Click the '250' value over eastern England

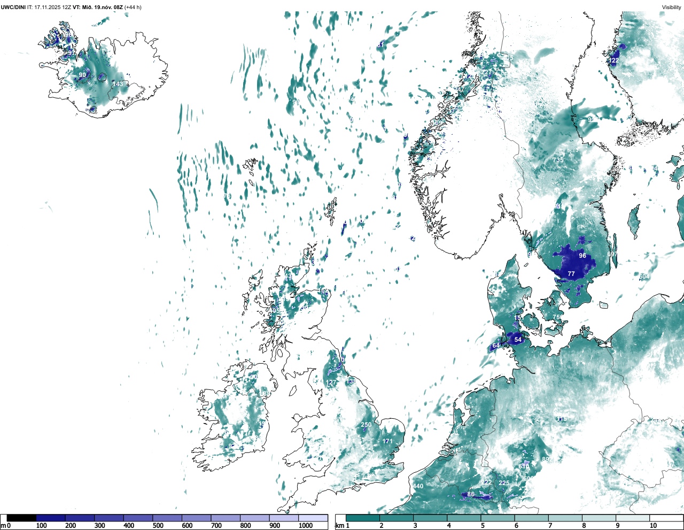(366, 425)
